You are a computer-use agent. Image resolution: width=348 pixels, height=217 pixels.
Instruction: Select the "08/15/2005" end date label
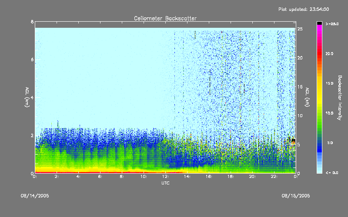click(296, 196)
